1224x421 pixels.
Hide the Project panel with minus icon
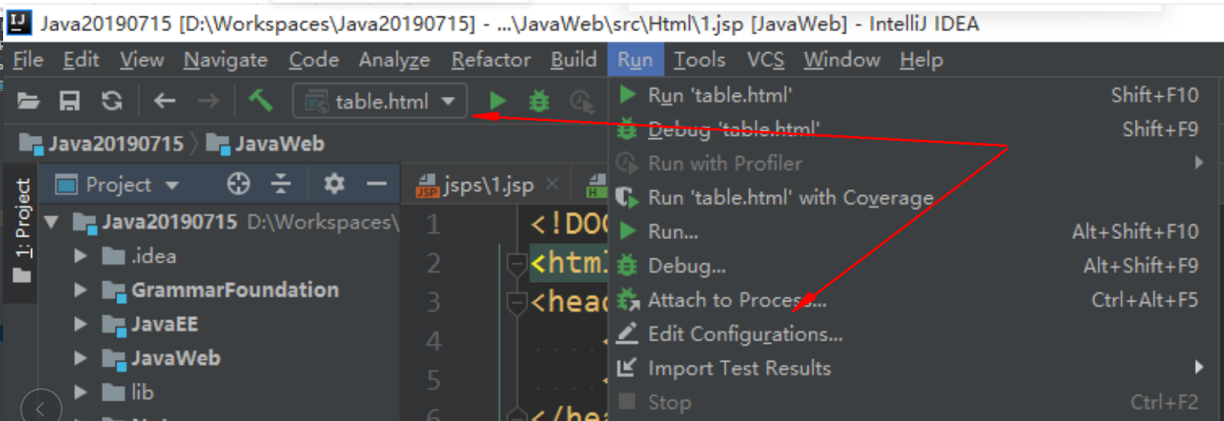click(377, 184)
